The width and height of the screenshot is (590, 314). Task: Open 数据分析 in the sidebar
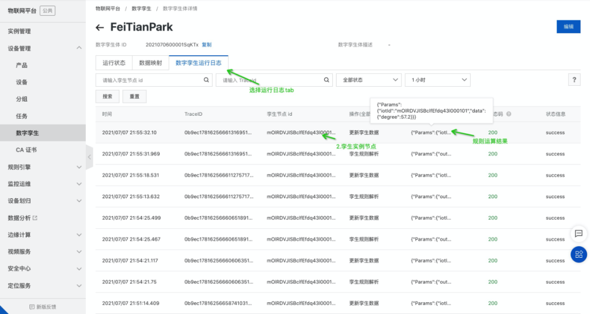coord(19,218)
